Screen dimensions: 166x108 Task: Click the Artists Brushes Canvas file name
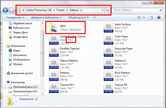73,36
